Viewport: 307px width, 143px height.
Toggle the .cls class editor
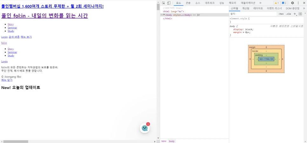(x=288, y=14)
